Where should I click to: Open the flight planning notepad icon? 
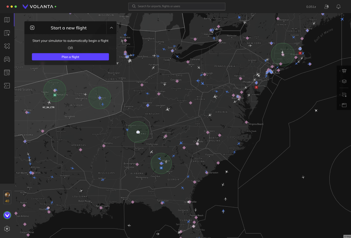coord(7,33)
